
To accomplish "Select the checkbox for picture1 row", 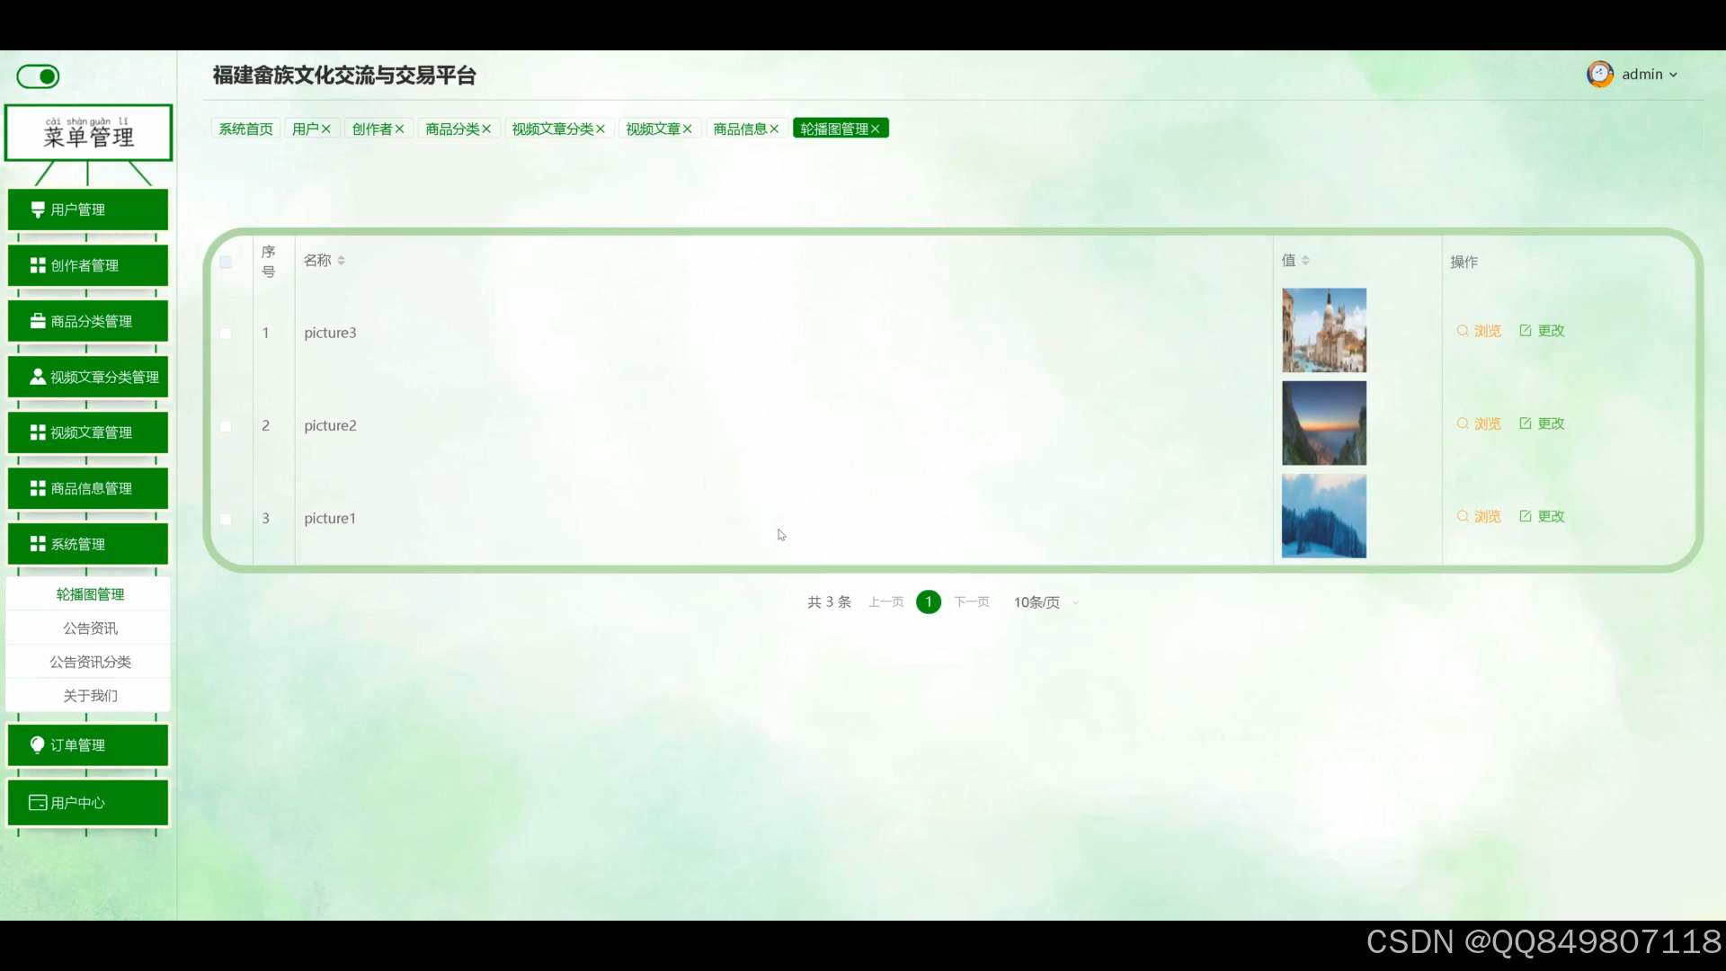I will tap(226, 519).
